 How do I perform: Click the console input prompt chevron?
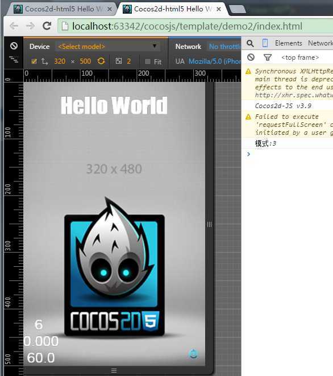(x=248, y=154)
